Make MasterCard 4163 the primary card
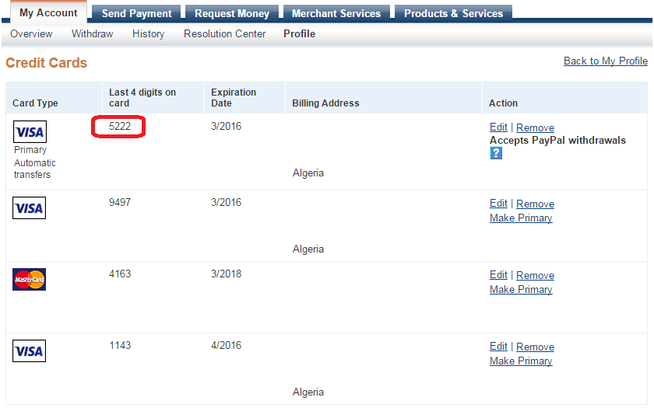Viewport: 654px width, 408px height. 521,289
